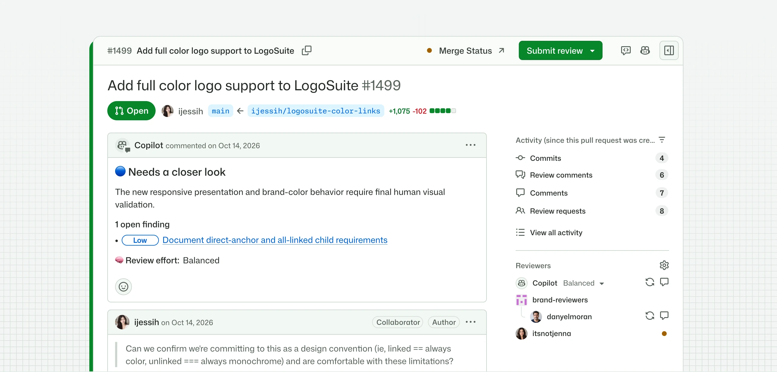Open Reviewers settings gear
Viewport: 777px width, 372px height.
(x=664, y=265)
